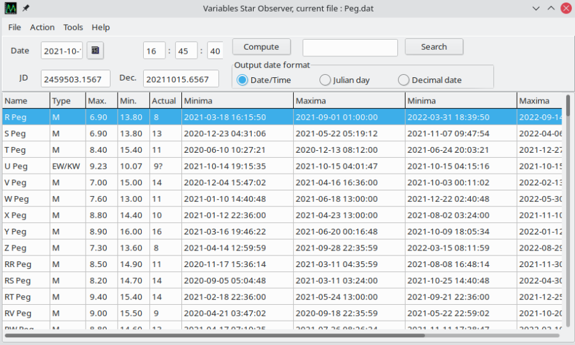Click the search text input field
The height and width of the screenshot is (345, 575).
350,47
